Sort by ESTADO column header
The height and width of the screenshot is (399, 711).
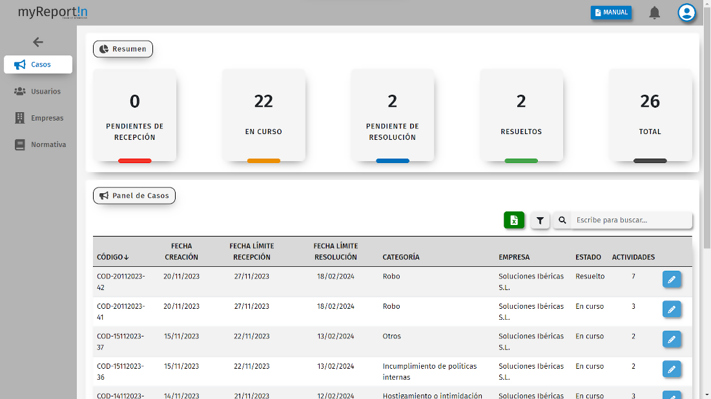click(x=588, y=257)
